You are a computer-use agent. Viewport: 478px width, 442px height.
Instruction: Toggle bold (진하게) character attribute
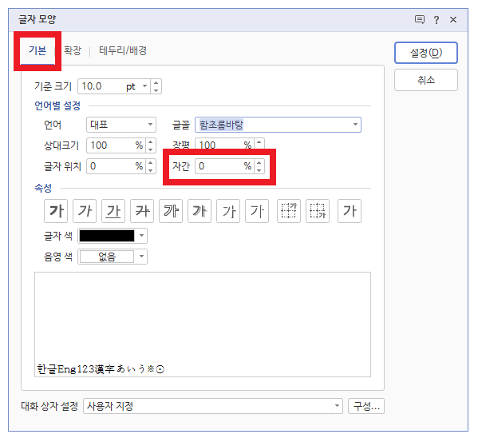click(56, 211)
